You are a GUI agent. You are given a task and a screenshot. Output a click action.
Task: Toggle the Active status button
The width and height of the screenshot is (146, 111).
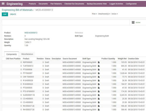138,22
